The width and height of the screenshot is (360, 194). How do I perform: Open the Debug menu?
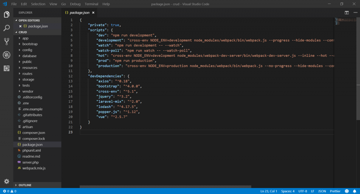[75, 4]
